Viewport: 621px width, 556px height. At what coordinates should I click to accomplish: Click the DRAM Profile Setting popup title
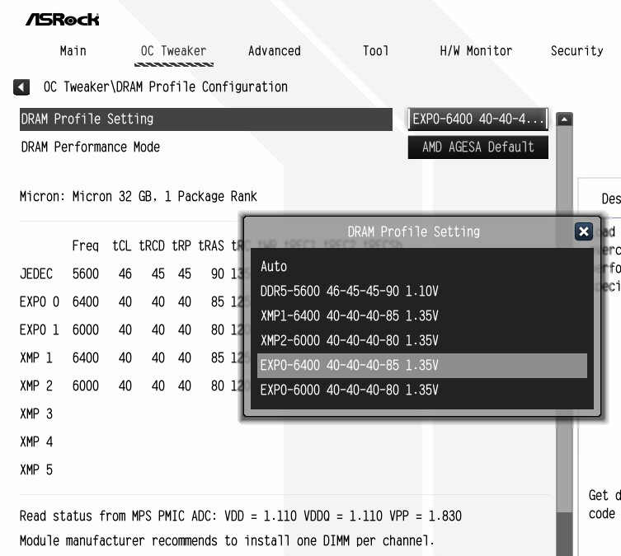[x=413, y=231]
